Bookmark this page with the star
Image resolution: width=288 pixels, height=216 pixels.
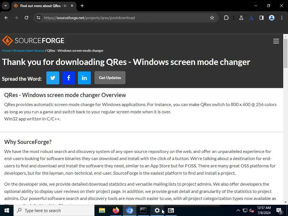click(x=212, y=18)
